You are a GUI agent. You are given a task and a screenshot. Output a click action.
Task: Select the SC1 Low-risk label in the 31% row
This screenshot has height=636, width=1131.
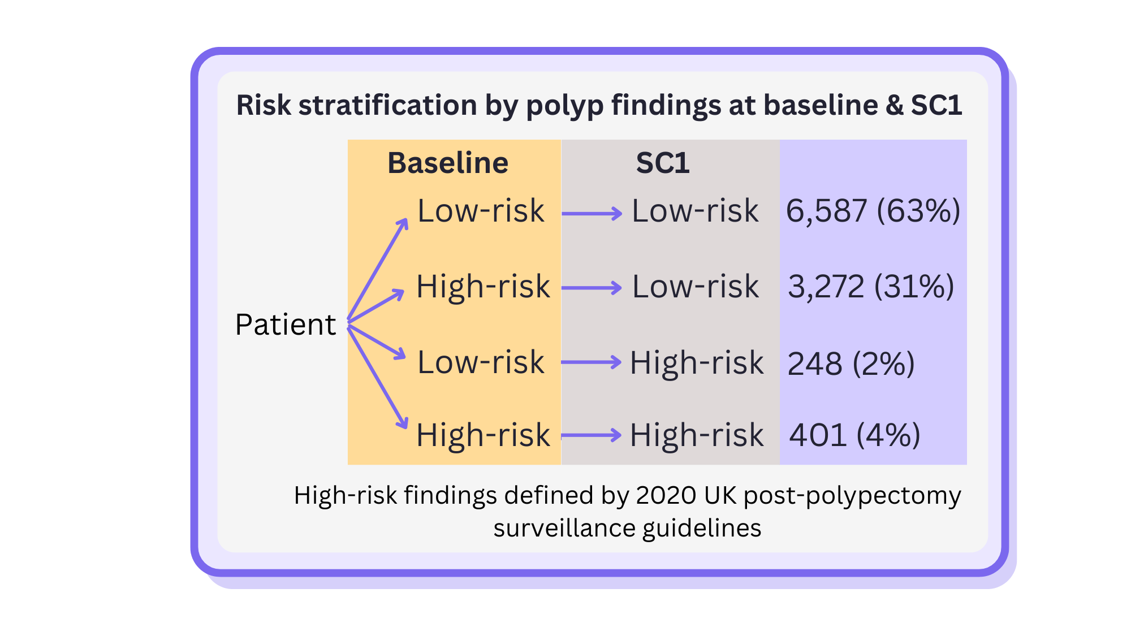(695, 287)
